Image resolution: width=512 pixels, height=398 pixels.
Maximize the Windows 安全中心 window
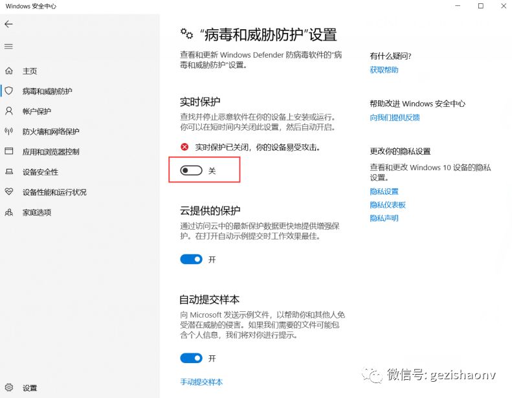(x=481, y=6)
